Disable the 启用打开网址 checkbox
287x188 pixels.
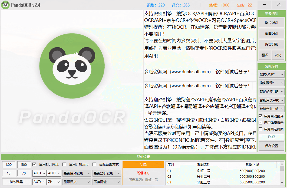[34, 164]
